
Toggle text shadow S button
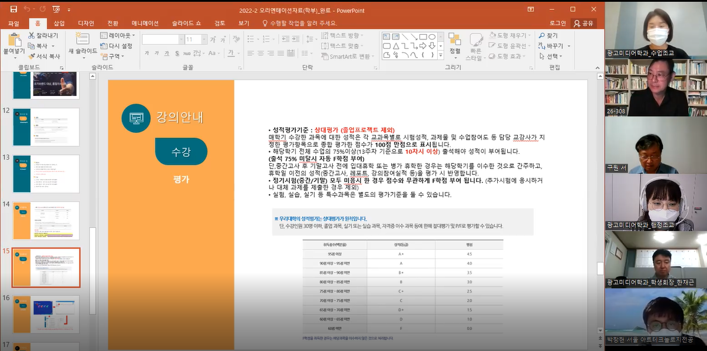[x=177, y=54]
